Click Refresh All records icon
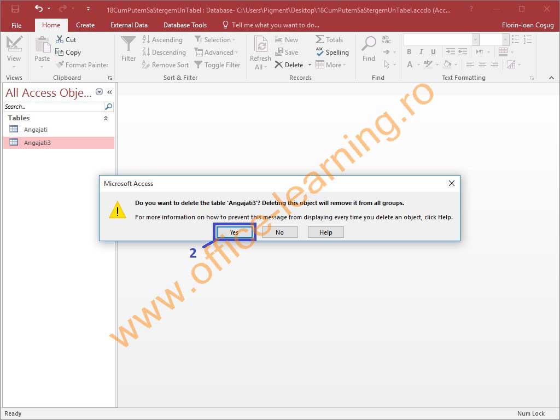This screenshot has height=420, width=560. pyautogui.click(x=261, y=45)
